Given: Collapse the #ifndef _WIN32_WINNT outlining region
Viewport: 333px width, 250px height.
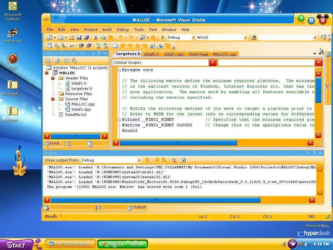Looking at the screenshot, I should (119, 120).
